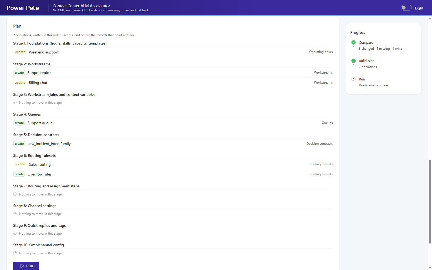This screenshot has width=432, height=270.
Task: Select the Support queue operation
Action: coord(173,123)
